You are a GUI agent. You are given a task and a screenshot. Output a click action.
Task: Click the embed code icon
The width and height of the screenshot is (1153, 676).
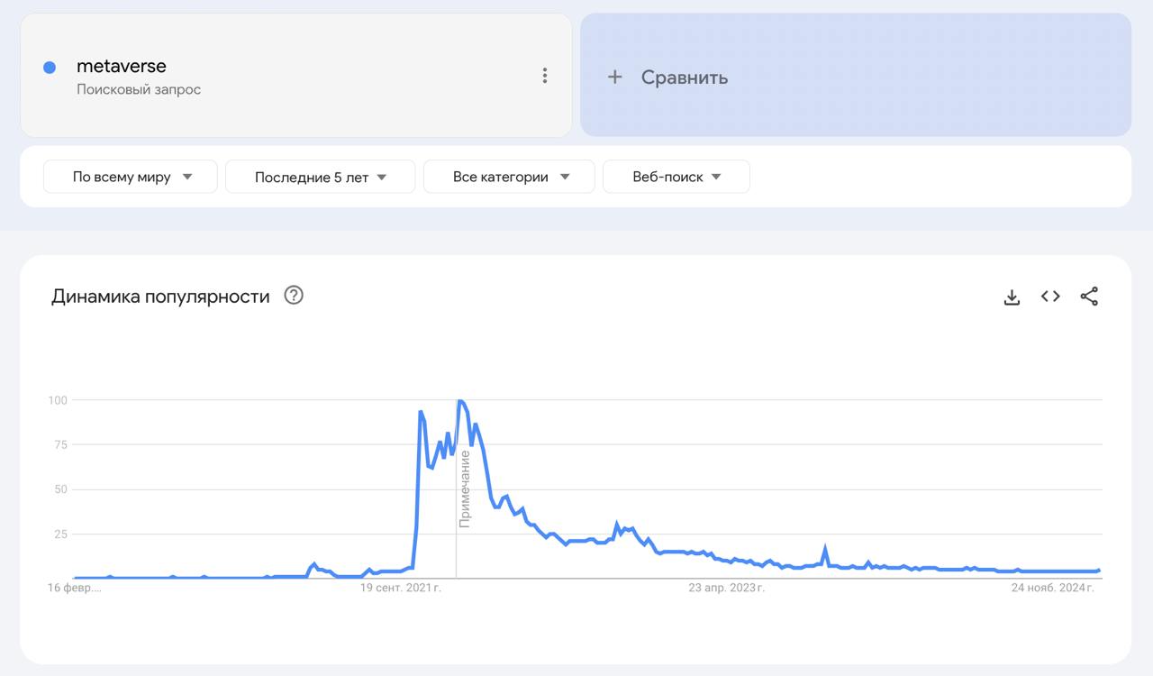1050,297
